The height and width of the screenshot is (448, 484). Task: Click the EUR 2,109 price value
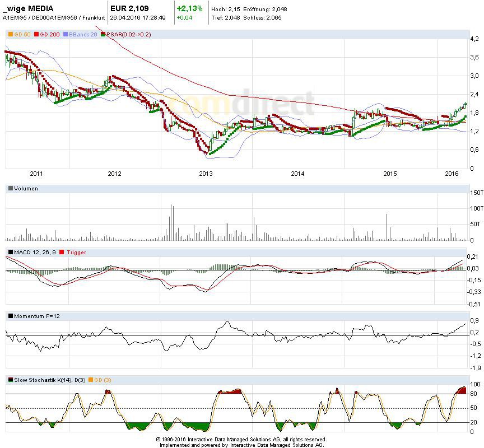[x=129, y=9]
